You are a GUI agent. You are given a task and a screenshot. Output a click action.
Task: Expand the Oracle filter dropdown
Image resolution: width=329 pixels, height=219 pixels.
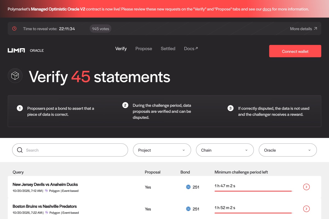pos(288,150)
